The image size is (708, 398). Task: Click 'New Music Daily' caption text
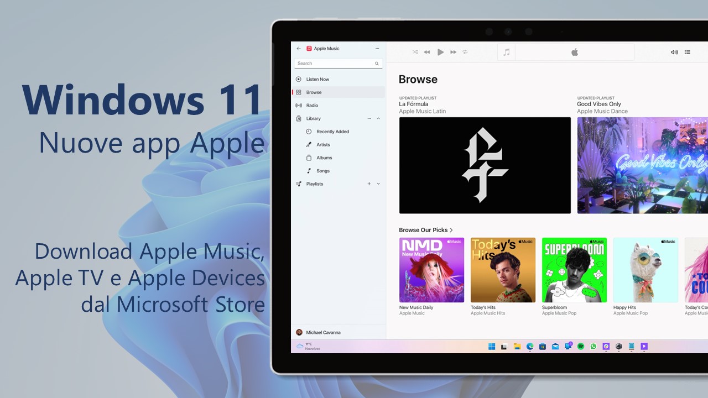point(416,307)
